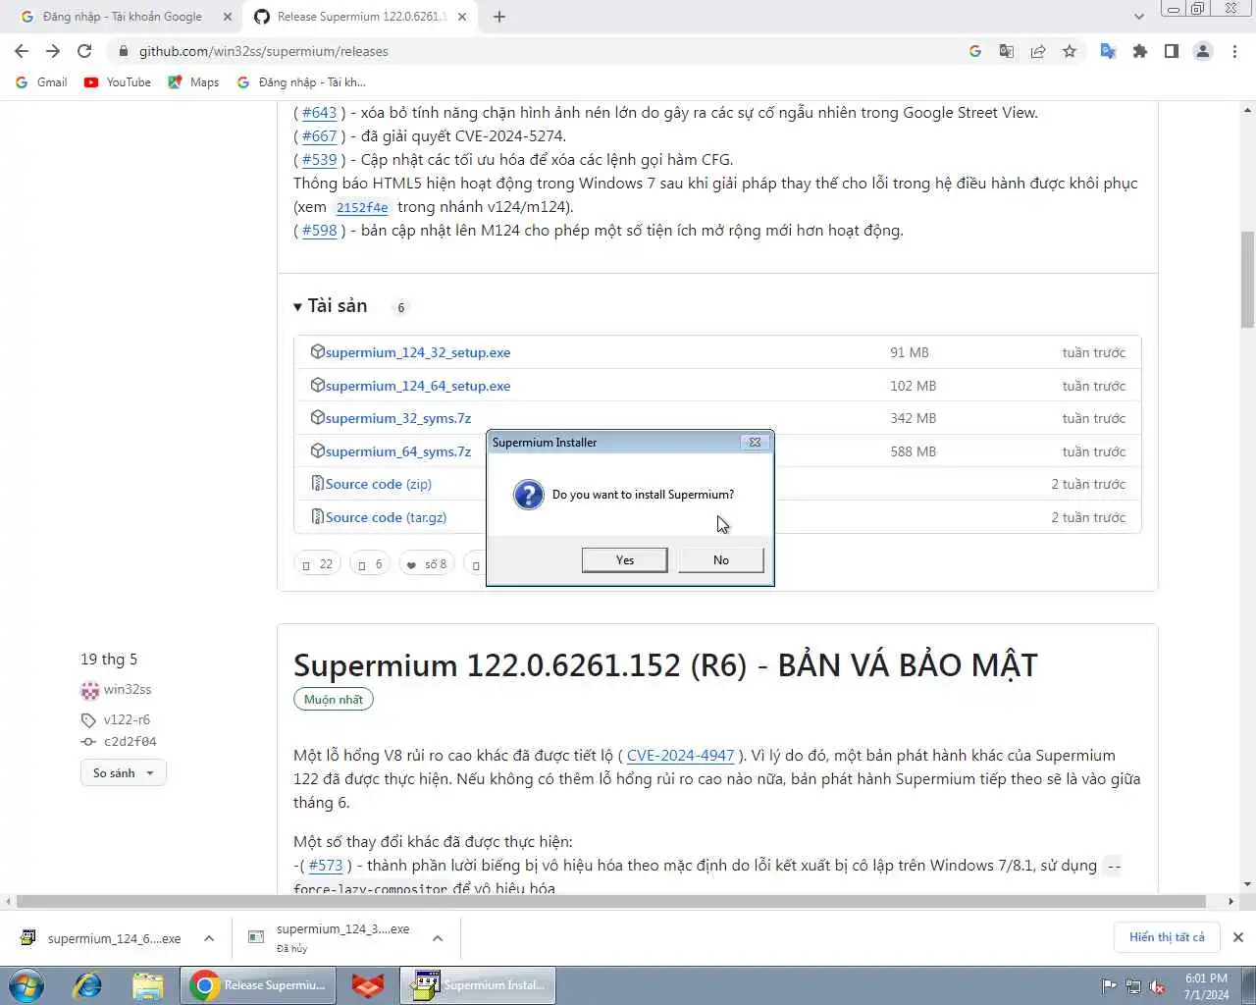
Task: Open a new tab with the plus button
Action: pyautogui.click(x=498, y=17)
